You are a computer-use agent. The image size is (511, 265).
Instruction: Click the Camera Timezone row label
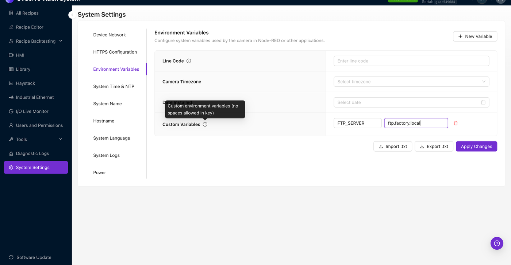click(x=182, y=82)
